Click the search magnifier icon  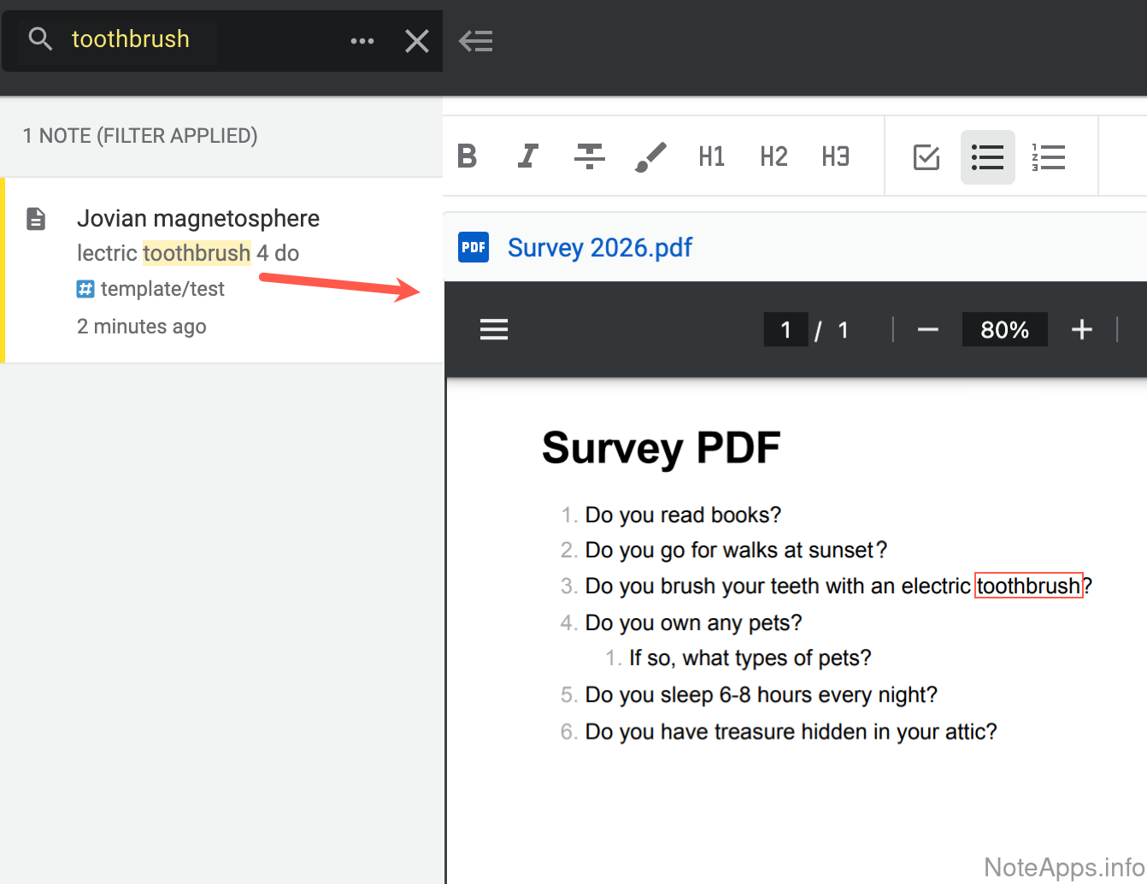point(40,39)
